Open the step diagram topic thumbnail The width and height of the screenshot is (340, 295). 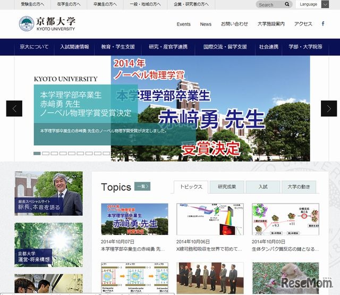(134, 278)
